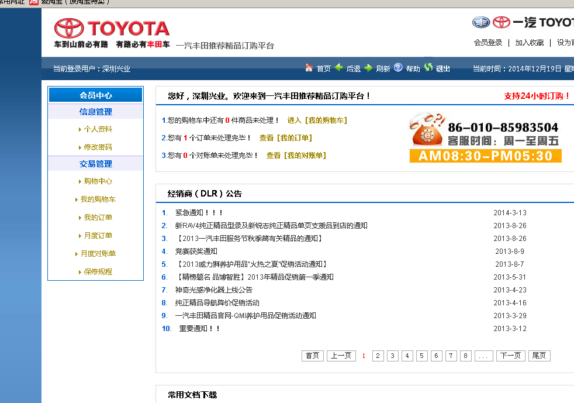Open the blue help question-mark icon
This screenshot has width=574, height=403.
(398, 67)
